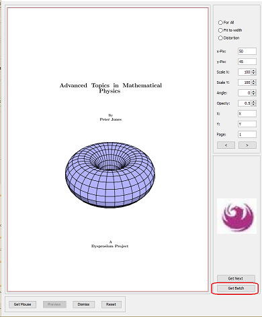Viewport: 262px width, 317px height.
Task: Click the x-Pos input field
Action: tap(247, 51)
